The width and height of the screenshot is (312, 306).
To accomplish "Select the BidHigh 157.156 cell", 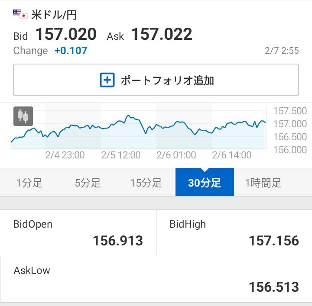I will (x=234, y=233).
